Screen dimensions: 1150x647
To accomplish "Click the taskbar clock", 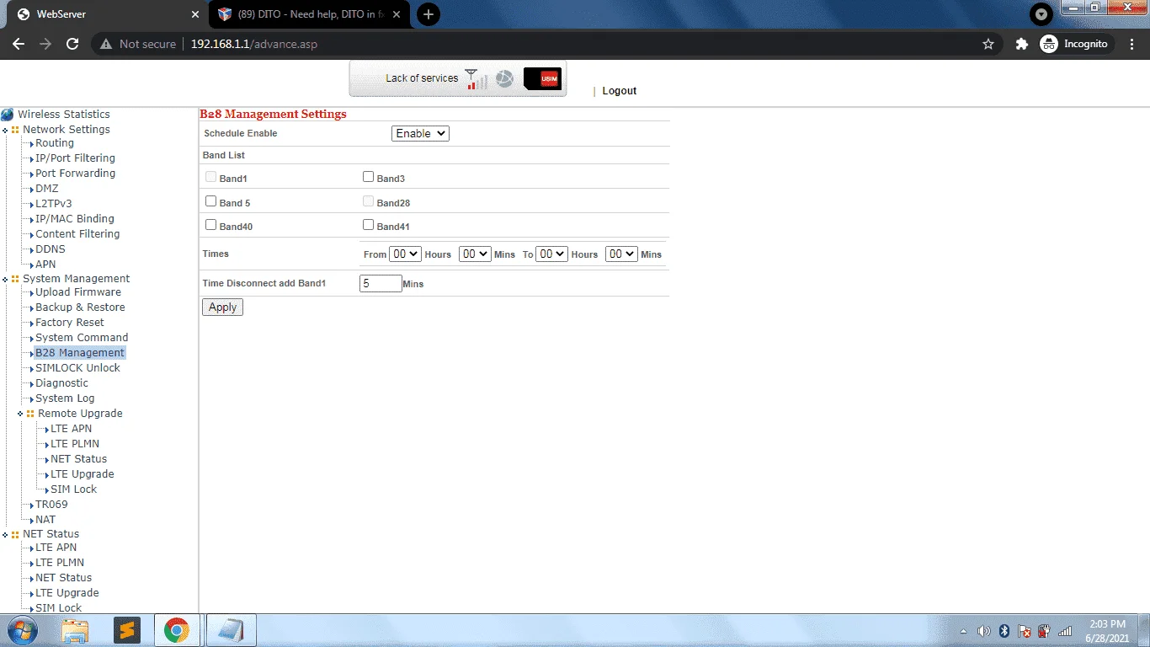I will [1107, 631].
